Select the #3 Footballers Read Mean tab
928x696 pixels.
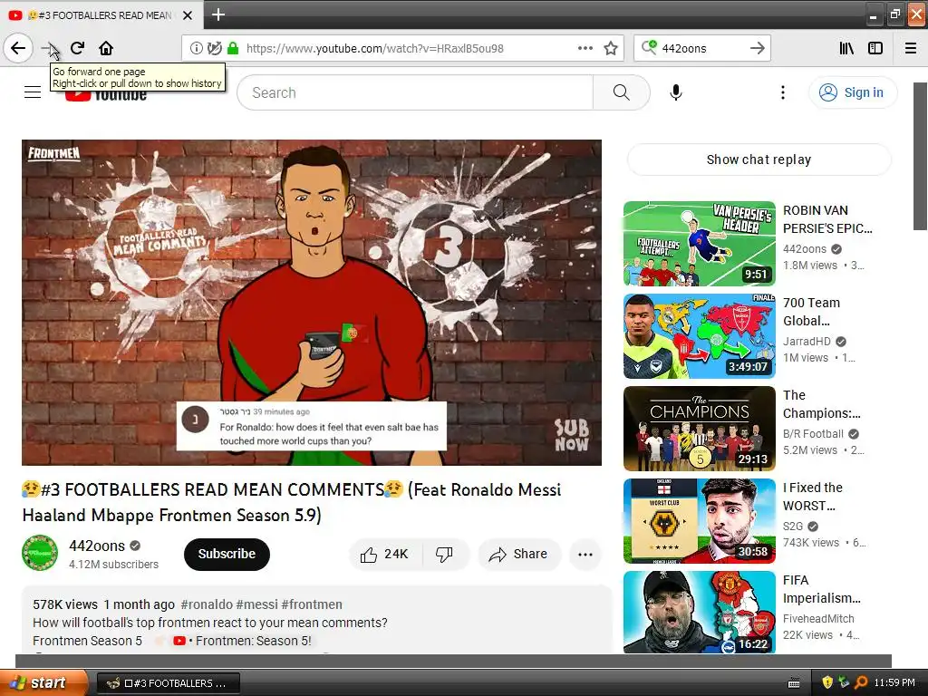coord(101,15)
